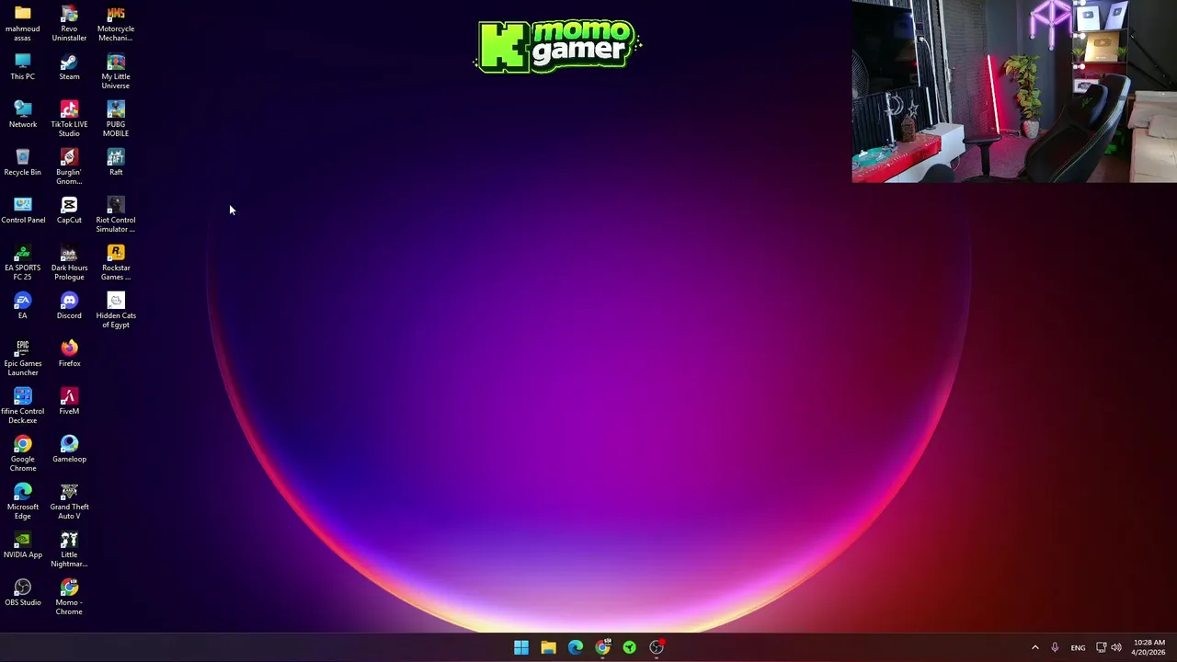Open Revo Uninstaller shortcut
The image size is (1177, 662).
click(69, 23)
